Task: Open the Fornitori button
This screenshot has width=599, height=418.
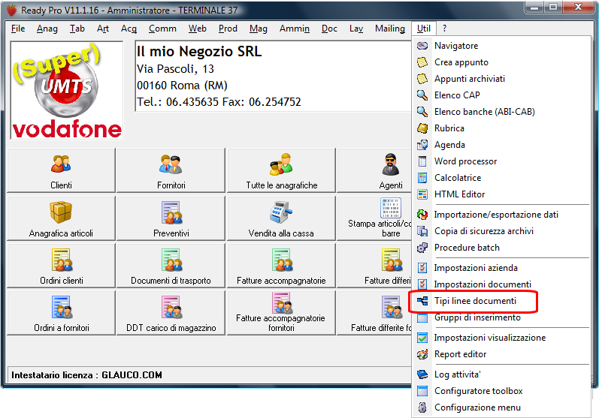Action: tap(171, 170)
